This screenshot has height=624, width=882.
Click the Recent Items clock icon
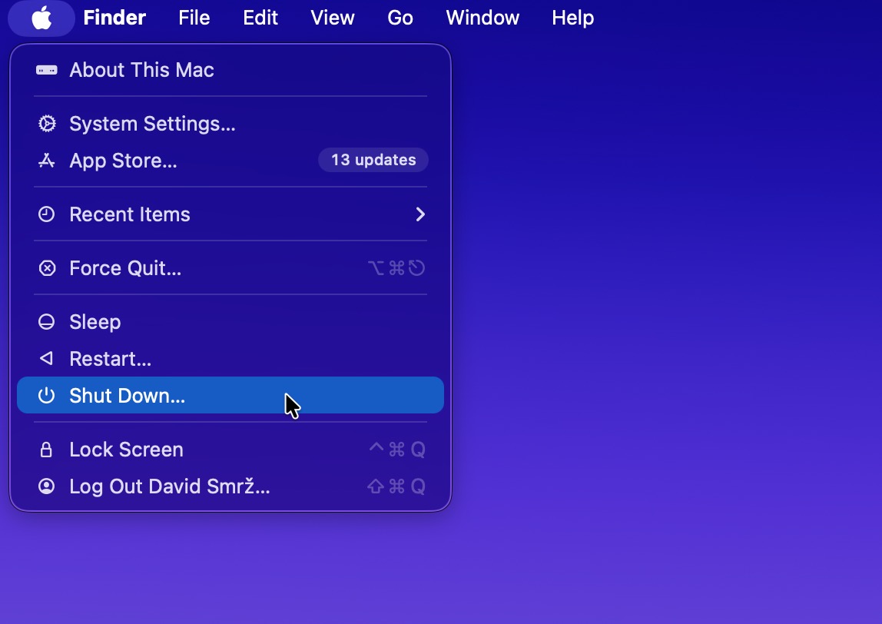[47, 214]
